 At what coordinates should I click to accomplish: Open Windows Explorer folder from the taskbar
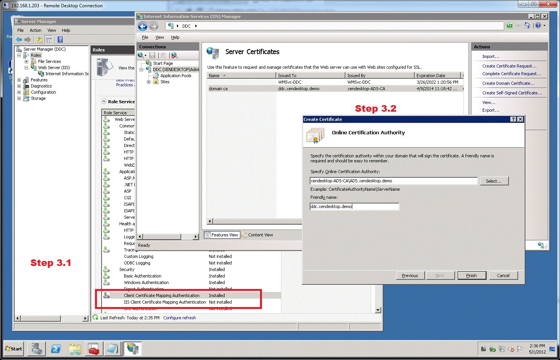(x=75, y=349)
